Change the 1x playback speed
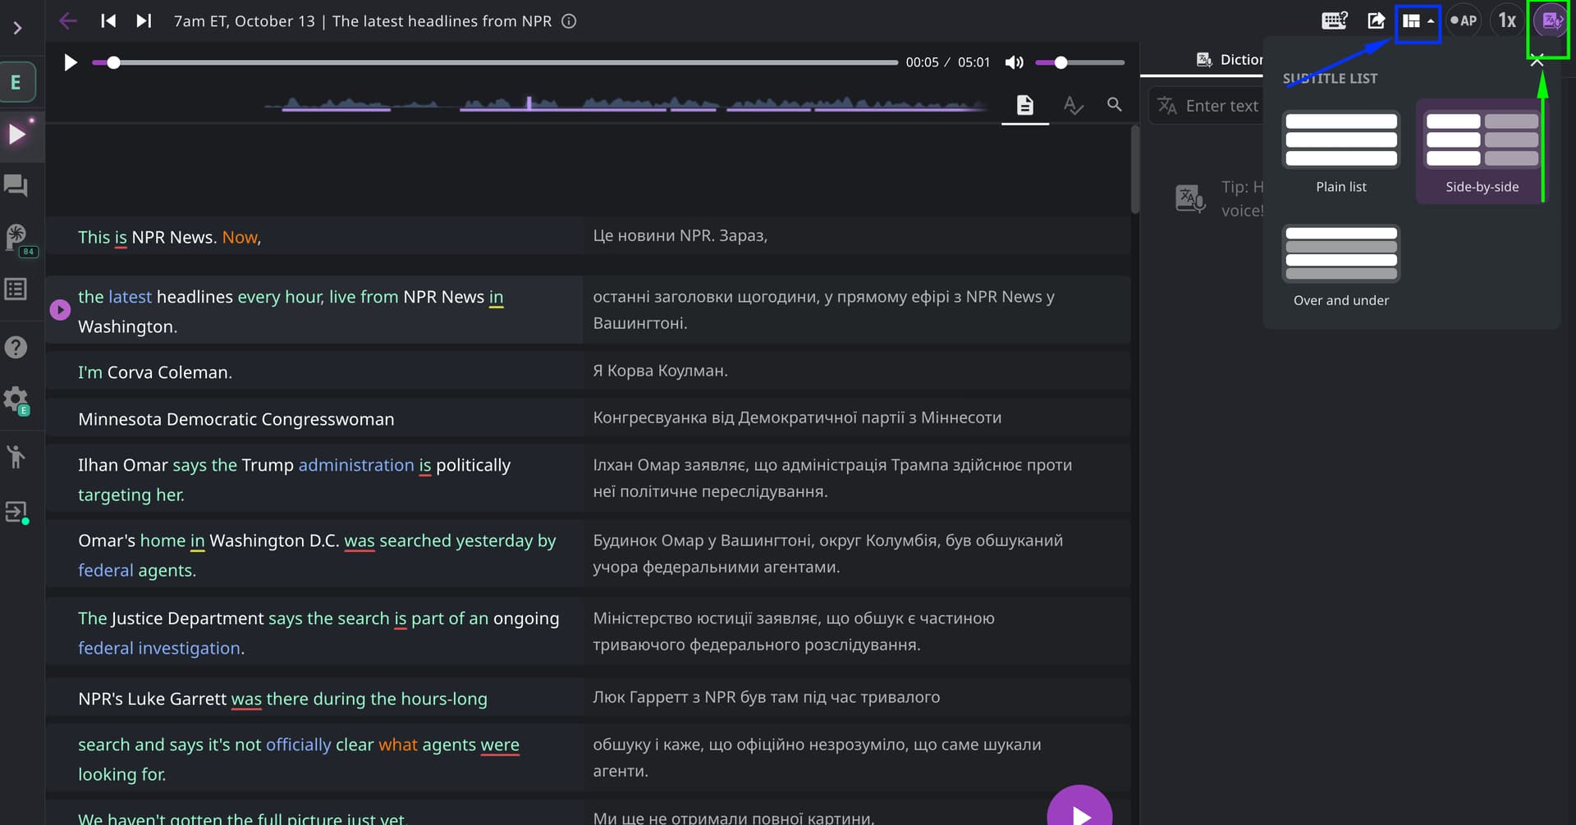Viewport: 1576px width, 825px height. click(1507, 21)
